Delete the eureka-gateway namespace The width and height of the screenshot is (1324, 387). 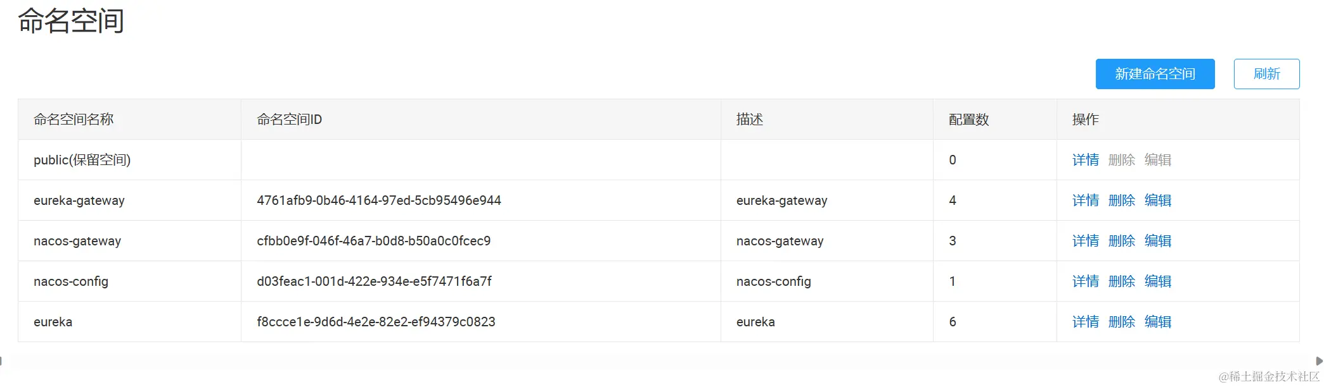(x=1121, y=200)
